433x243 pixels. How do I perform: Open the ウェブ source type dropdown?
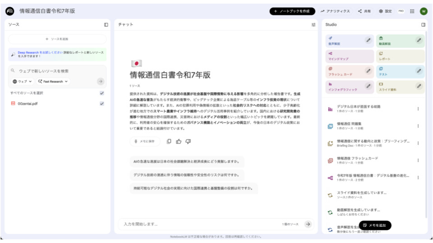click(x=23, y=81)
